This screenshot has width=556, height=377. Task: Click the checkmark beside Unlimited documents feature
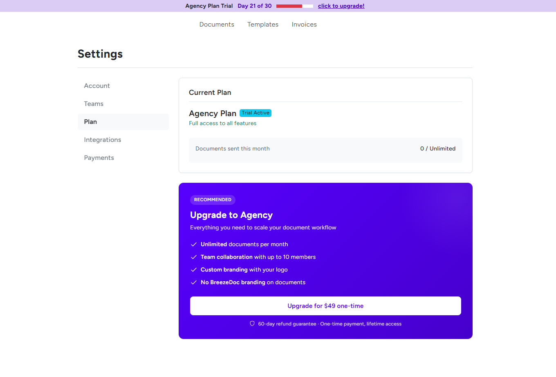tap(194, 244)
